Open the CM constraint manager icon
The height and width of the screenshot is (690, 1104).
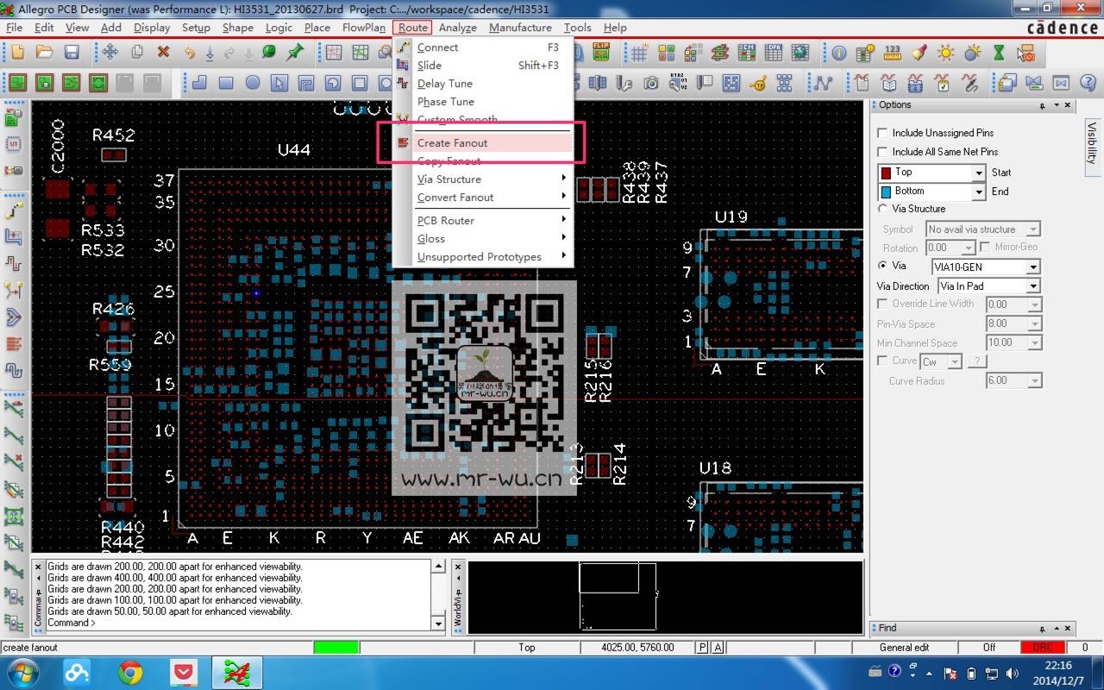[747, 53]
